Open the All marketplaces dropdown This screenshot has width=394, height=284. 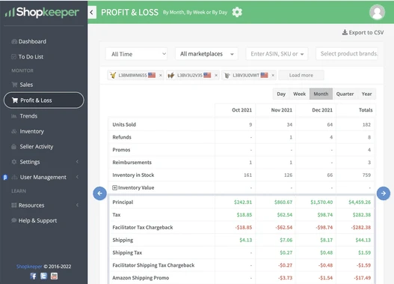click(206, 54)
